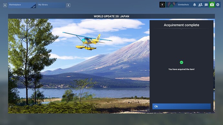
Task: Click the Acquirement complete heading
Action: [x=182, y=25]
